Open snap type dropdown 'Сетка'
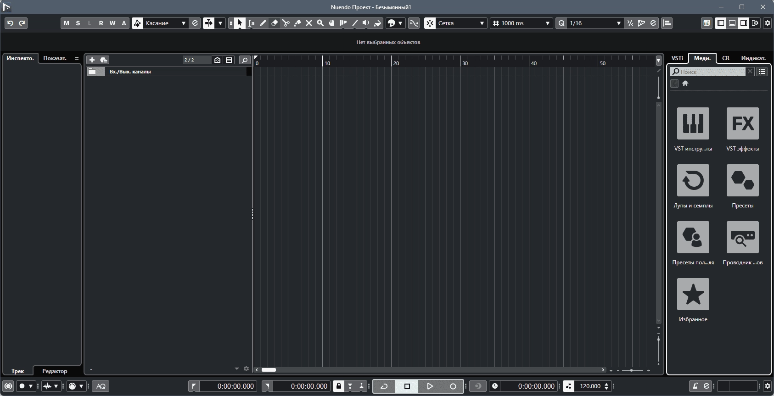This screenshot has width=774, height=396. 461,23
